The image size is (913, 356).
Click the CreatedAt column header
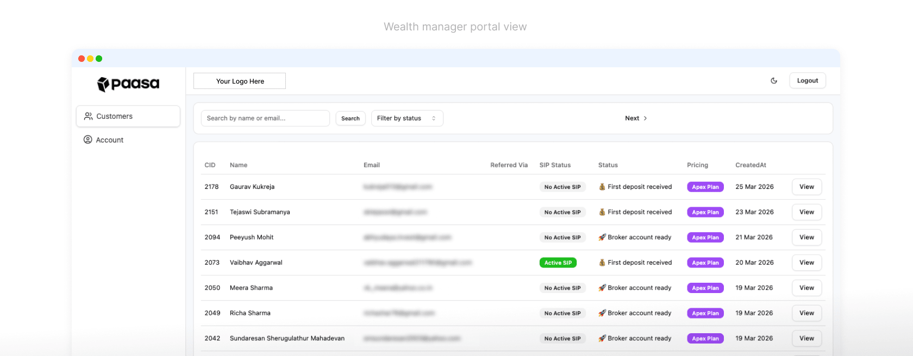point(751,165)
